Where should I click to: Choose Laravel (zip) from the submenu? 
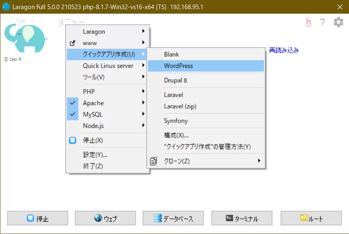click(206, 106)
